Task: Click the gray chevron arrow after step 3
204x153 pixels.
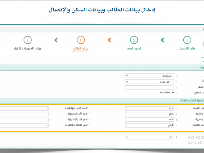Action: [56, 40]
